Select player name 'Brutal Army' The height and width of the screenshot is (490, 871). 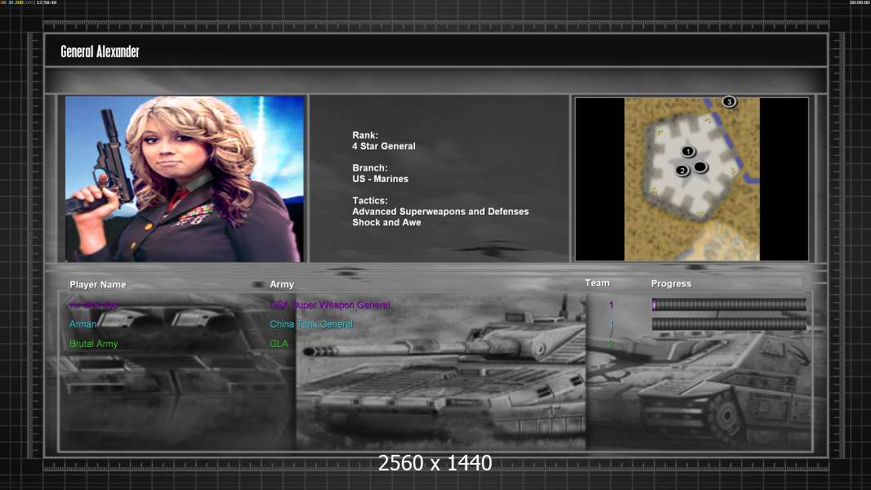pos(93,344)
